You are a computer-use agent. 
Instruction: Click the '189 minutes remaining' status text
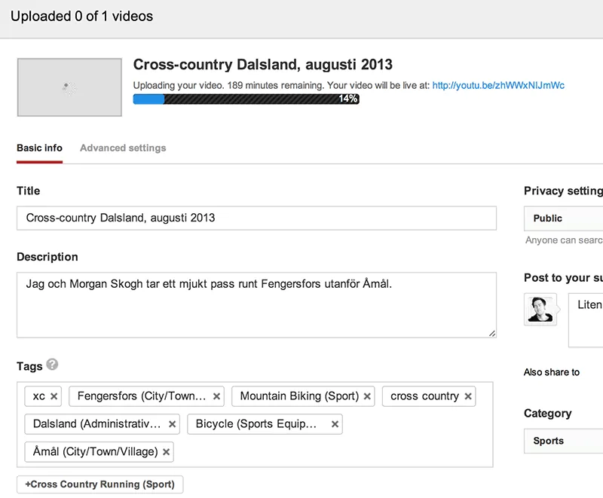(x=275, y=85)
